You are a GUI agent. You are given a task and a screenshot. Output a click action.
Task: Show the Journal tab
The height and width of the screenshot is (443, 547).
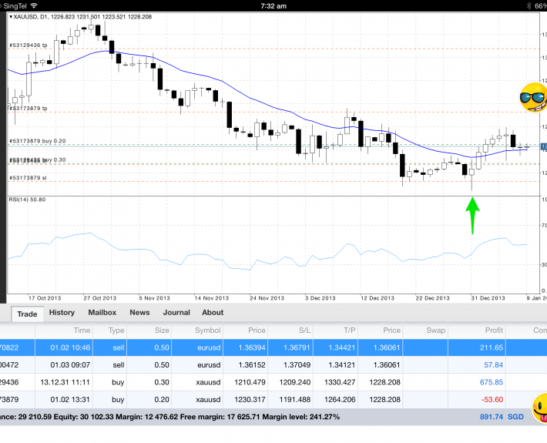(176, 313)
